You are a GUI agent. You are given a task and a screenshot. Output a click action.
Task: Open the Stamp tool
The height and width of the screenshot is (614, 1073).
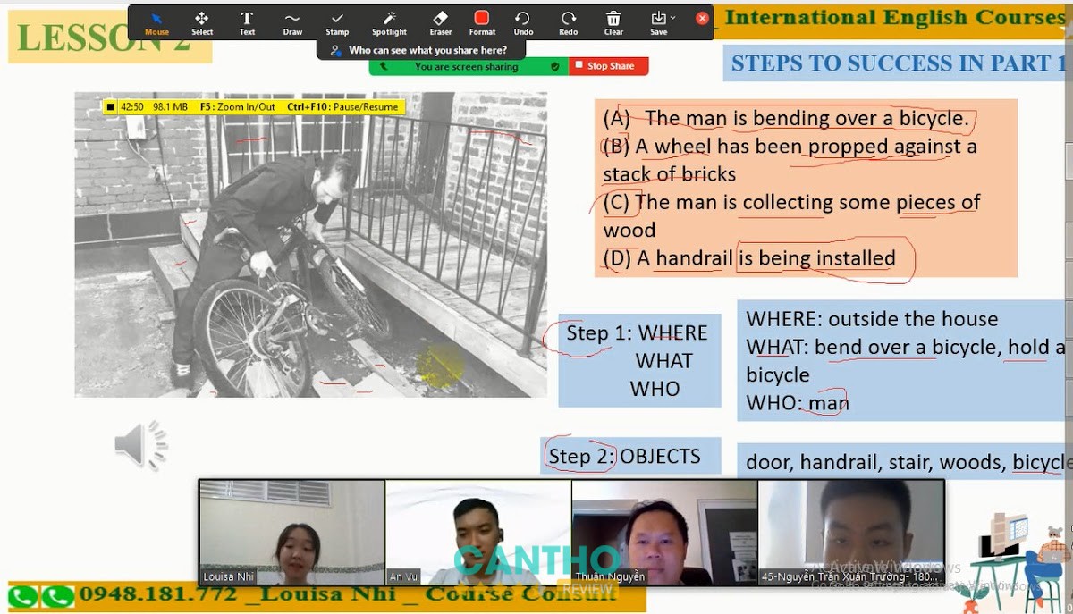[x=337, y=23]
